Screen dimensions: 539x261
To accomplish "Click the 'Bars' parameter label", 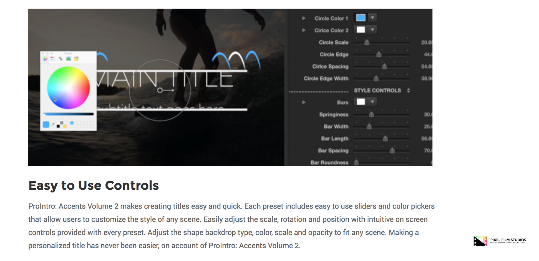I will coord(343,102).
